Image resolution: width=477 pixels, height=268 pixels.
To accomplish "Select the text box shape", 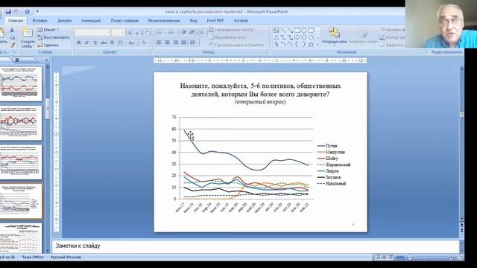I will tap(277, 30).
